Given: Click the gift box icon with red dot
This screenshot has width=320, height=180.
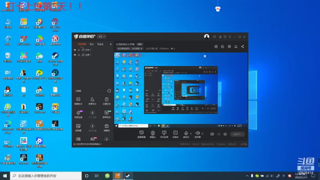Looking at the screenshot, I should click(x=216, y=46).
